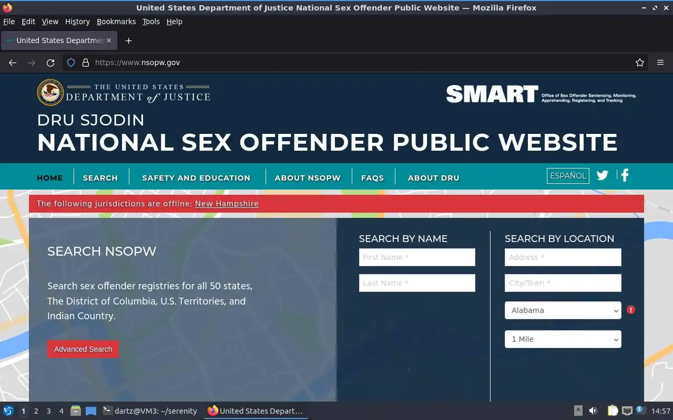Open the Edit menu
Viewport: 673px width, 420px height.
[28, 22]
